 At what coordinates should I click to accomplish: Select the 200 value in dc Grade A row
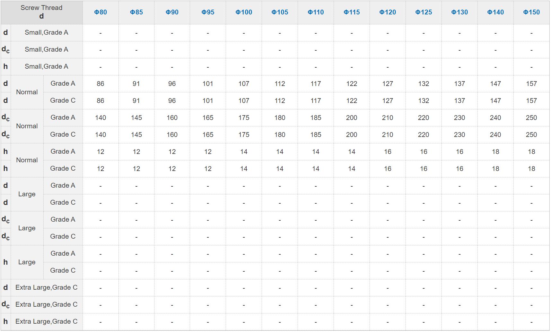[352, 118]
